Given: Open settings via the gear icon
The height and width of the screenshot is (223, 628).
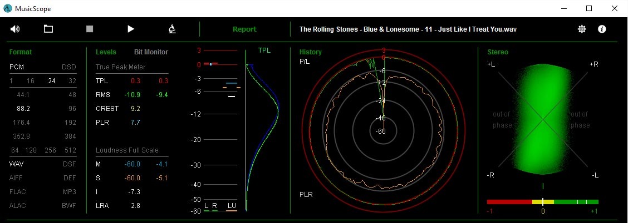Looking at the screenshot, I should pos(582,29).
